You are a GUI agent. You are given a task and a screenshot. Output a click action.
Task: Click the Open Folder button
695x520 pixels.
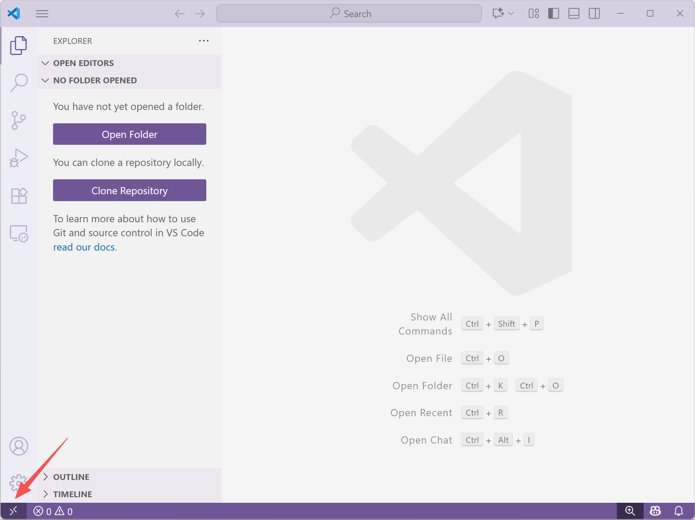point(129,134)
